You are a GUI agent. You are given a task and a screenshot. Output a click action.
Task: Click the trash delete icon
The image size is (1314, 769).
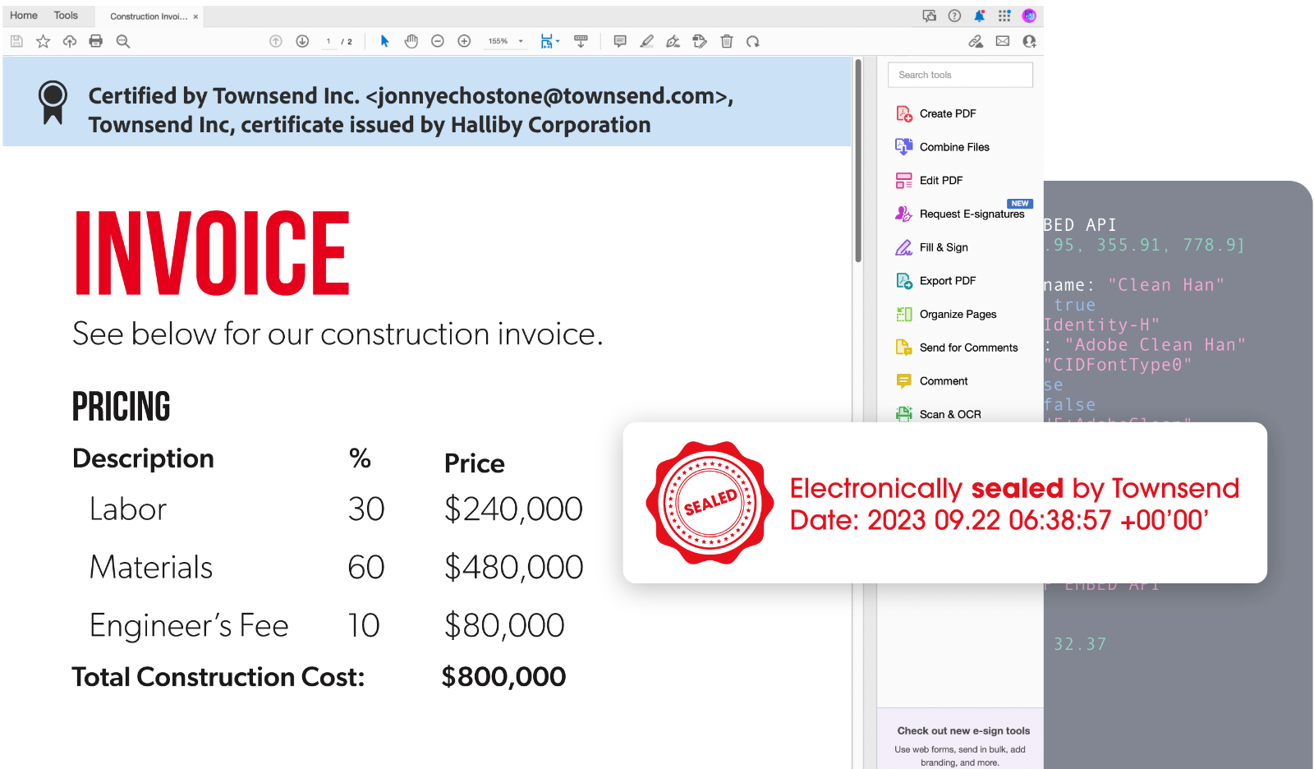[727, 41]
